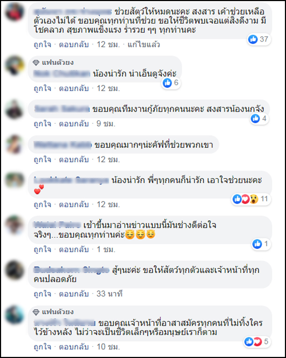This screenshot has height=358, width=286.
Task: Click the thumbs-up icon with count 4
Action: click(259, 119)
